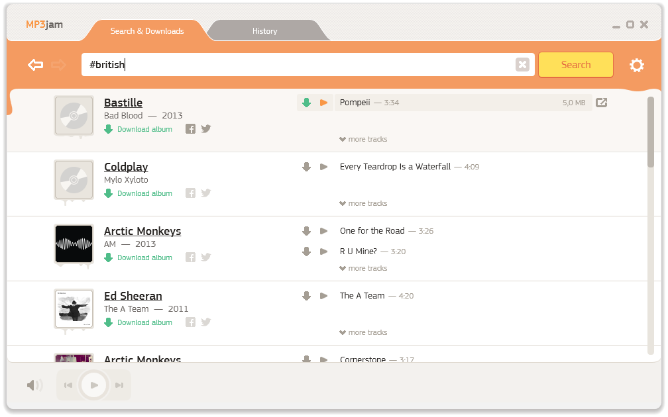Expand more tracks for Bastille
The width and height of the screenshot is (668, 417).
click(363, 139)
